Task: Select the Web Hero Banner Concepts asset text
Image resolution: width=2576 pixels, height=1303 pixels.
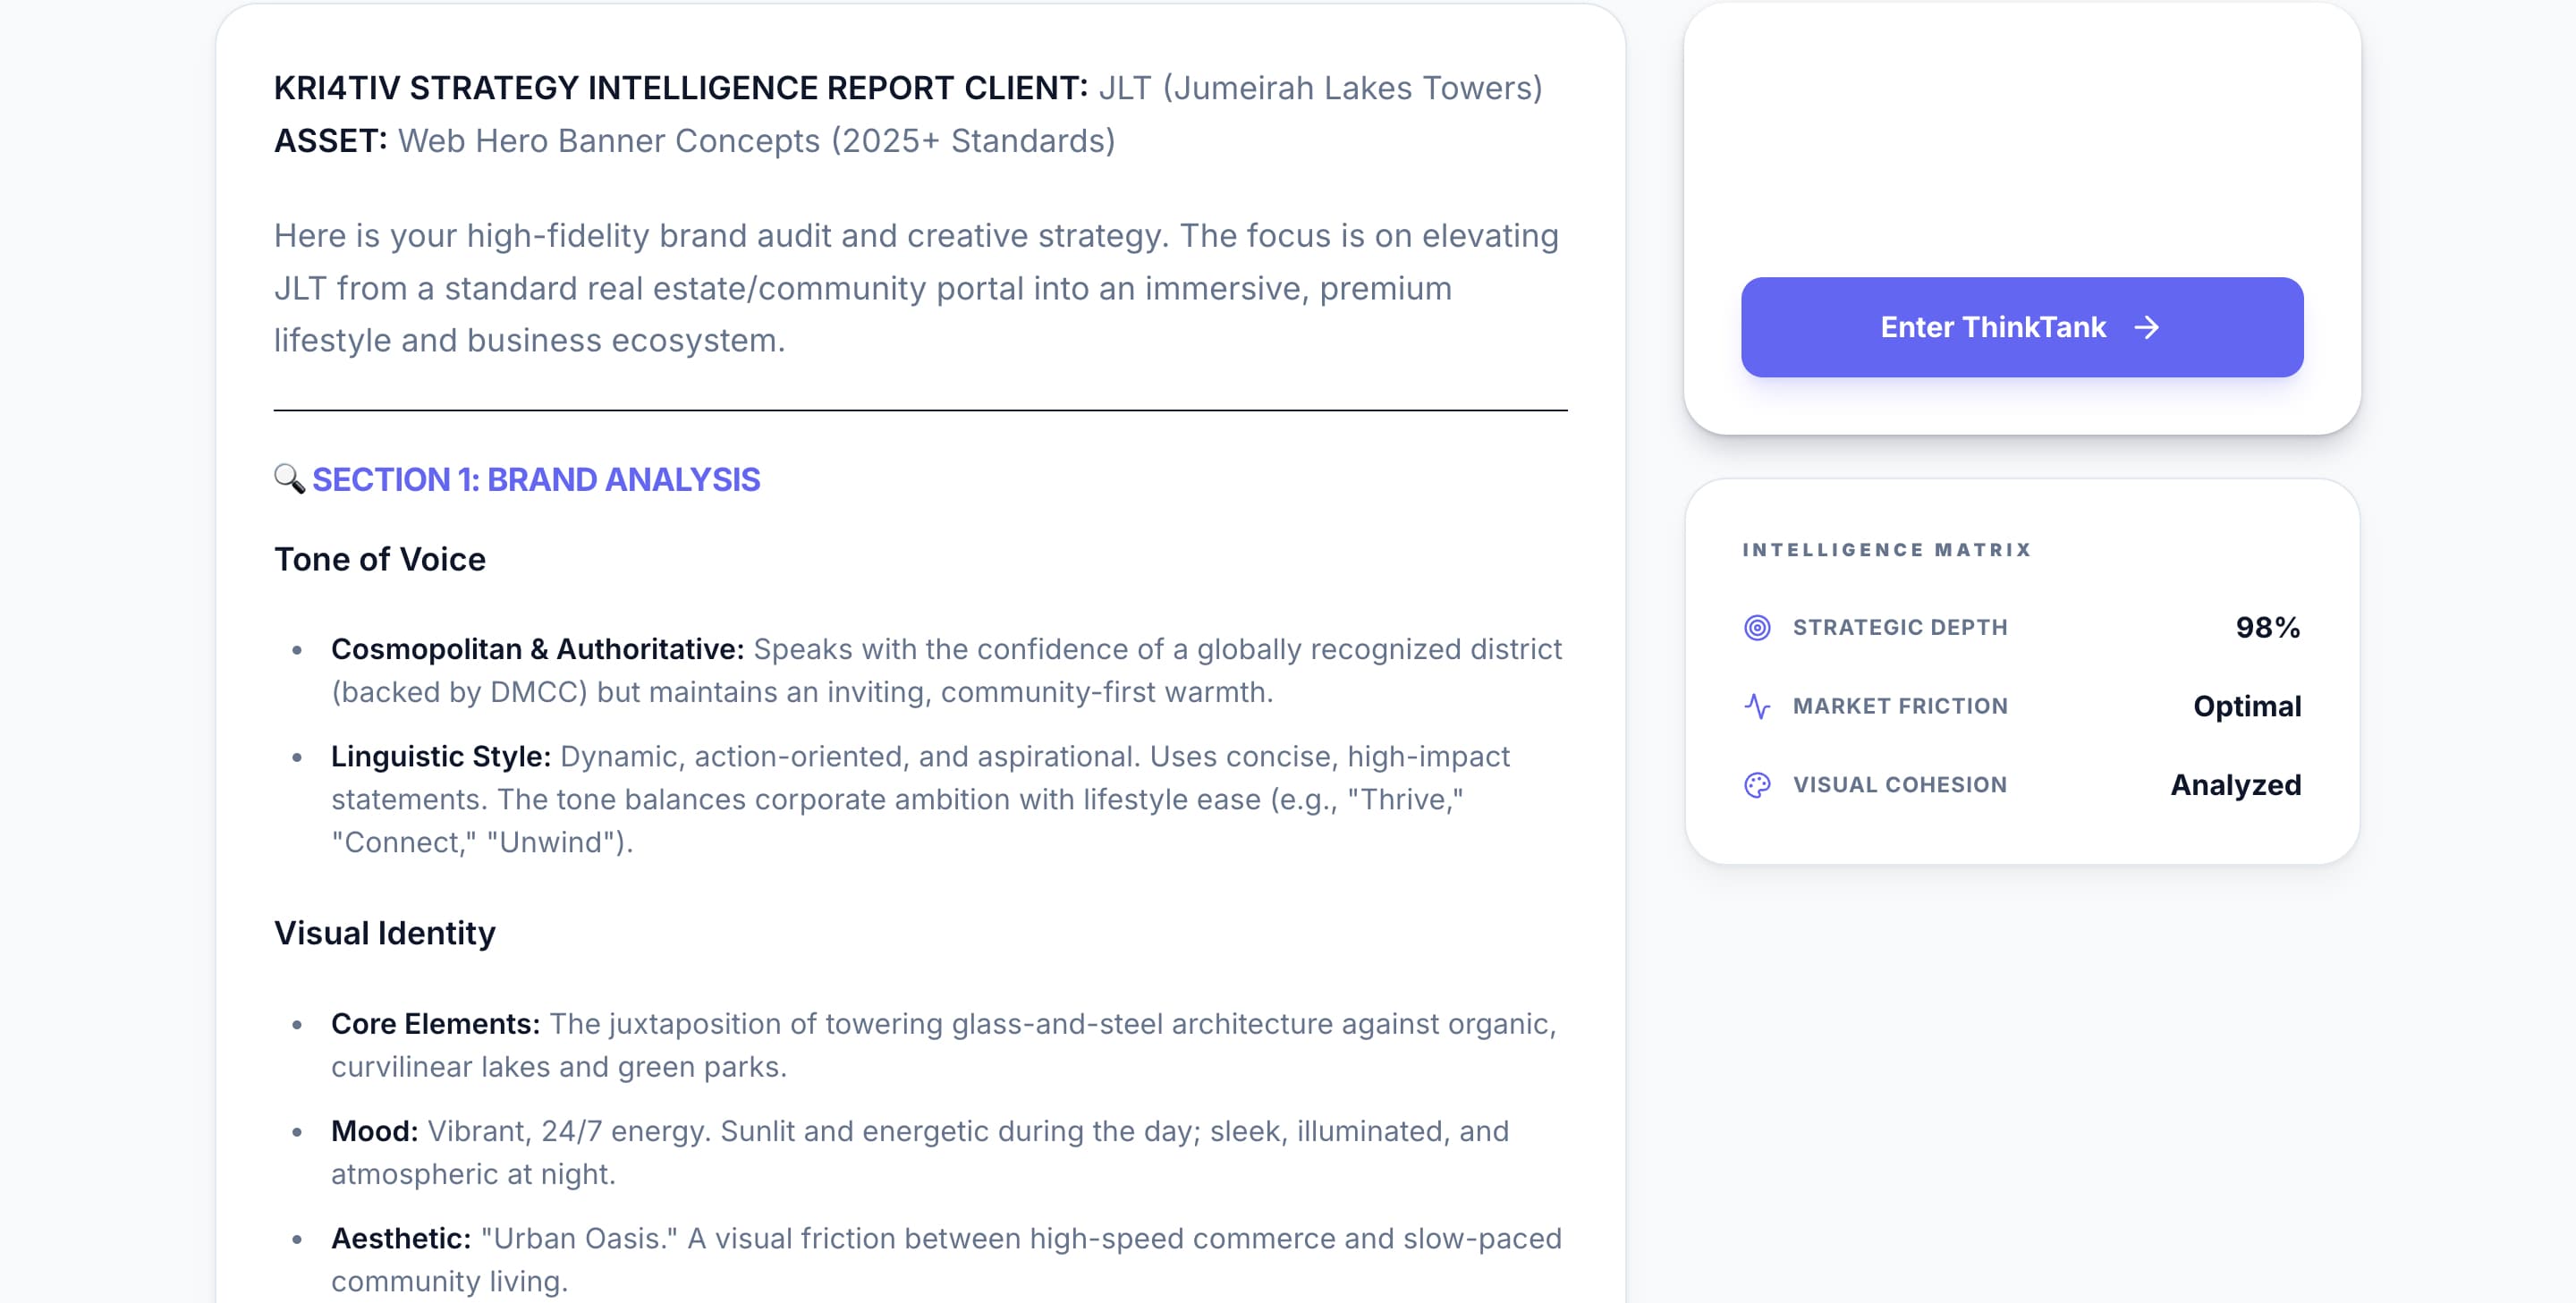Action: pyautogui.click(x=755, y=140)
